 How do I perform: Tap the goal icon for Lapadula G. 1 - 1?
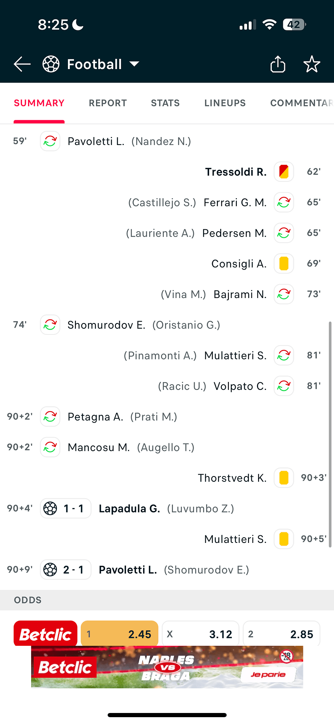click(50, 508)
